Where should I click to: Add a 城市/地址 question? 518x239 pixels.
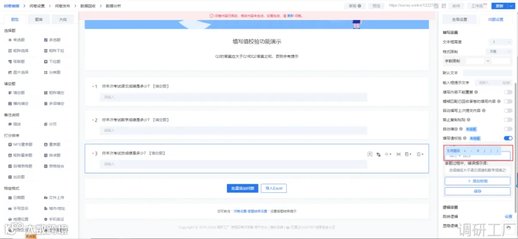[55, 208]
